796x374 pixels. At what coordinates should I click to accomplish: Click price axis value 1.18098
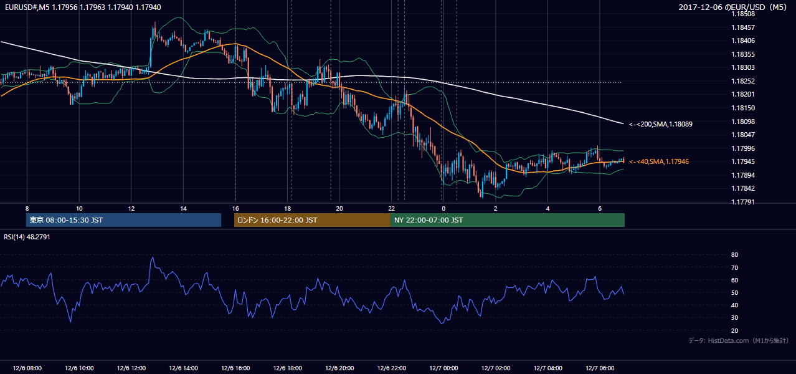coord(743,122)
